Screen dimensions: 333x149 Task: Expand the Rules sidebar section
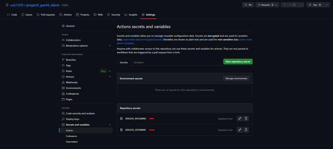tap(110, 71)
